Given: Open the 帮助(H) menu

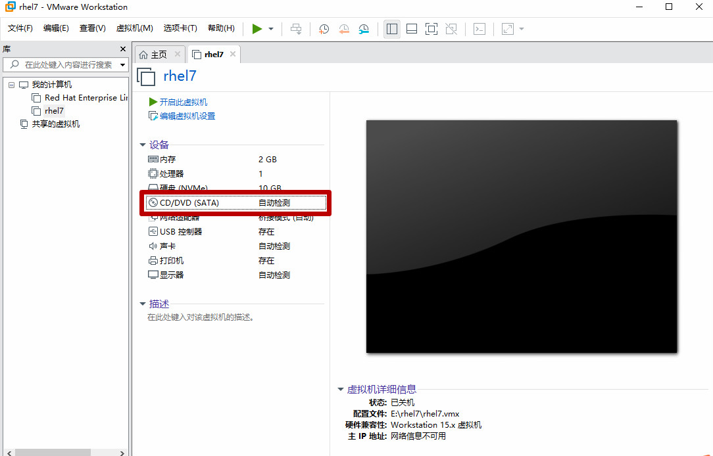Looking at the screenshot, I should click(221, 28).
